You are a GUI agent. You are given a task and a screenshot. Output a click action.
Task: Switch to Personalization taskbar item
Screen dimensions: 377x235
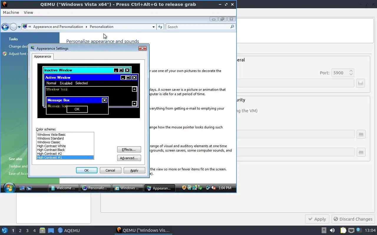pyautogui.click(x=95, y=188)
